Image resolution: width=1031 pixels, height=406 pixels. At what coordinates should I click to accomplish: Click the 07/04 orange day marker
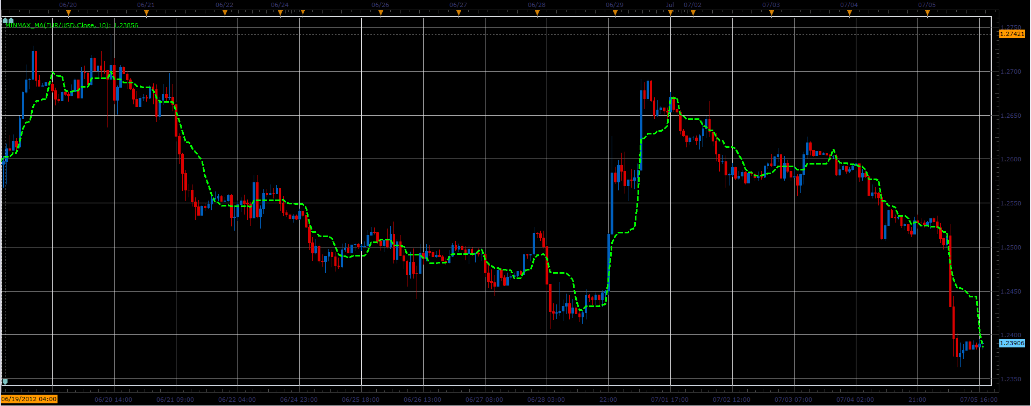(x=849, y=13)
